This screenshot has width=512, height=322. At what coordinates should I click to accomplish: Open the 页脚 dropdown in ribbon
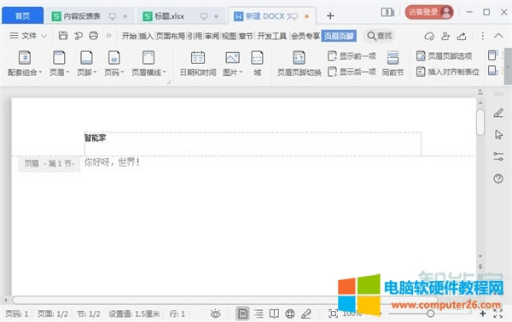tap(86, 63)
